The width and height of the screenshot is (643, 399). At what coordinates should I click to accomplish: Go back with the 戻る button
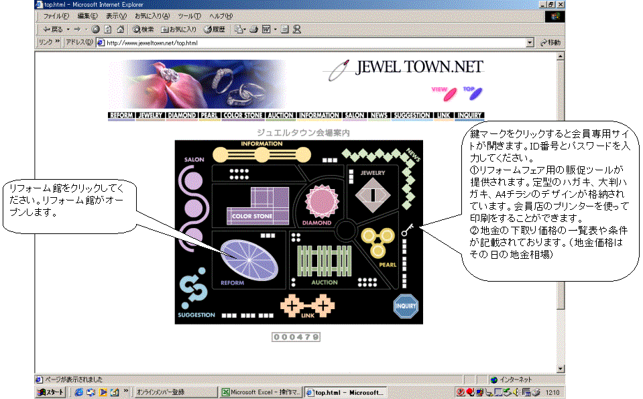pyautogui.click(x=53, y=29)
